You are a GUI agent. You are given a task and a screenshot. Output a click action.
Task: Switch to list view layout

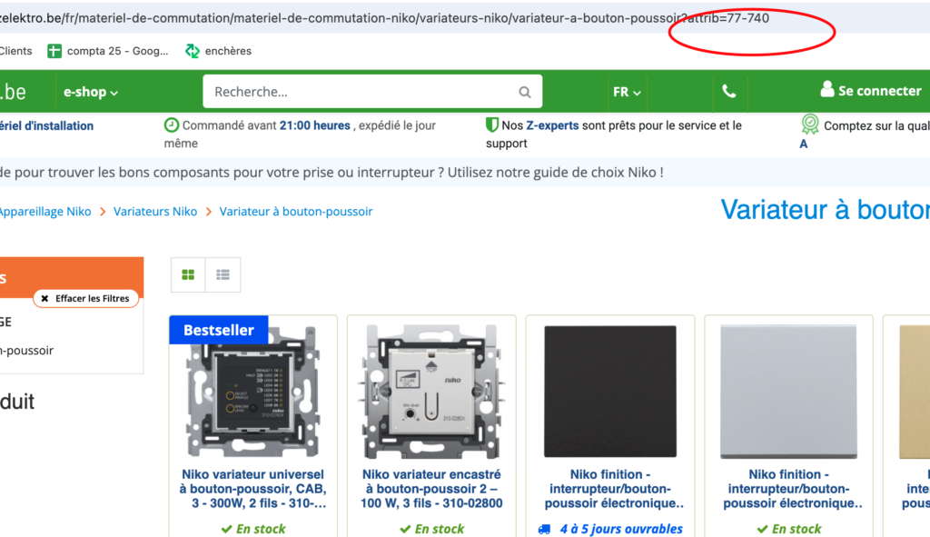point(223,274)
